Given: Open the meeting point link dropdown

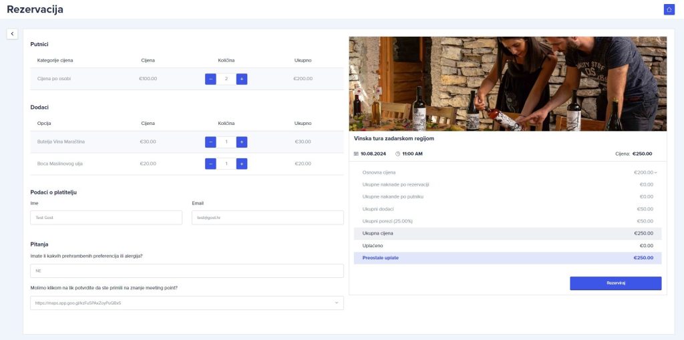Looking at the screenshot, I should pos(187,303).
